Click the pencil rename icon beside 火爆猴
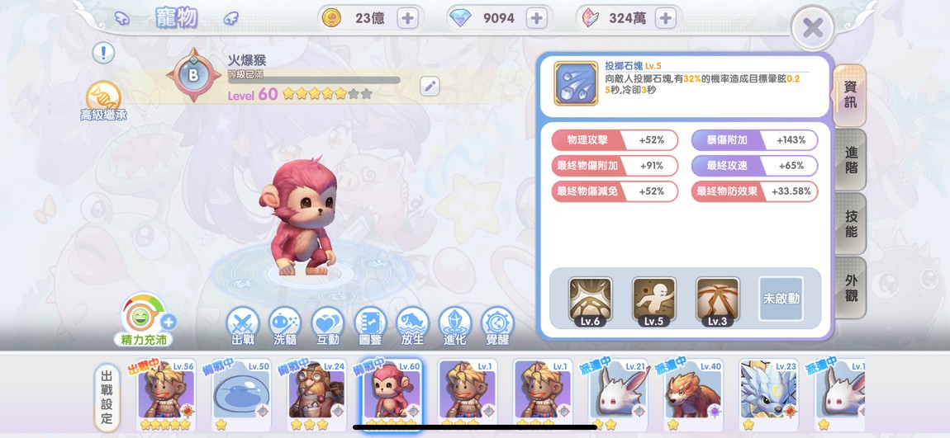Screen dimensions: 950x438 430,86
